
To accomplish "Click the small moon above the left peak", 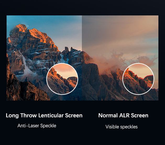I will pyautogui.click(x=28, y=26).
